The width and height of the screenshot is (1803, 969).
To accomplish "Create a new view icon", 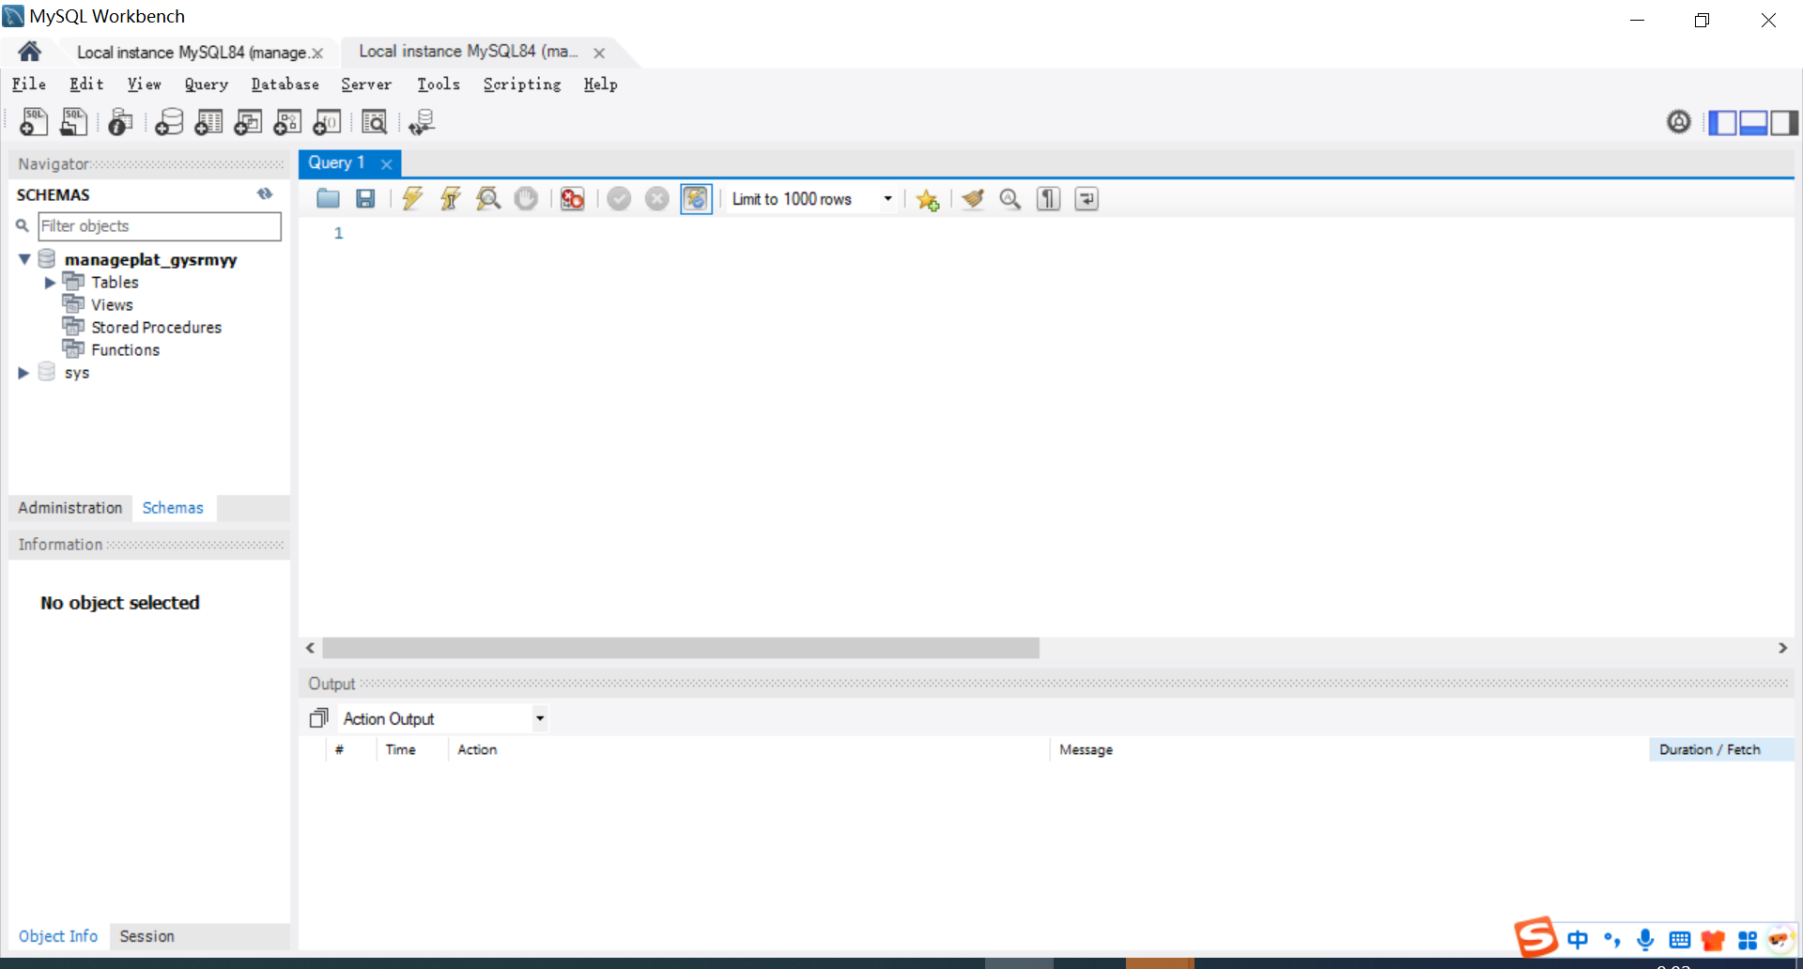I will coord(248,122).
